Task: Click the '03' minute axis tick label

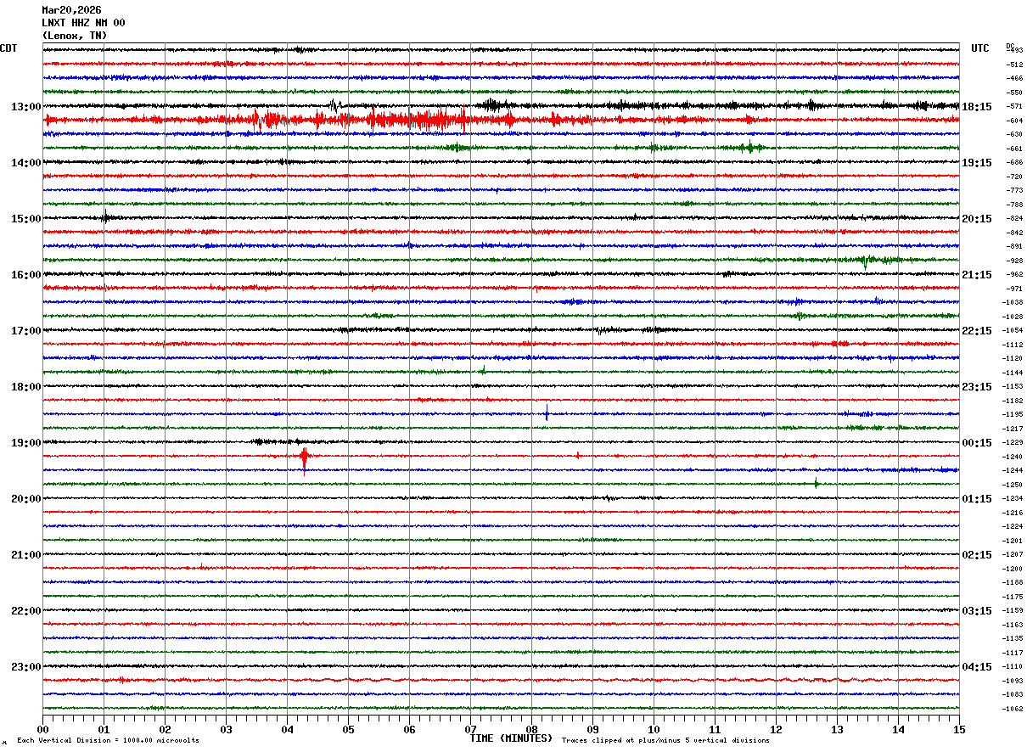Action: pos(226,729)
